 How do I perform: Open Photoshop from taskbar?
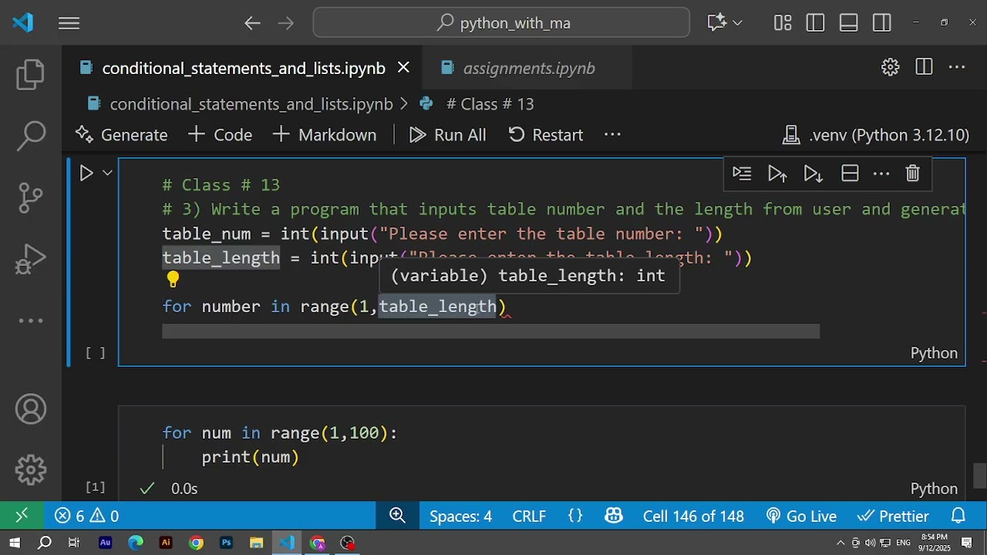[226, 543]
